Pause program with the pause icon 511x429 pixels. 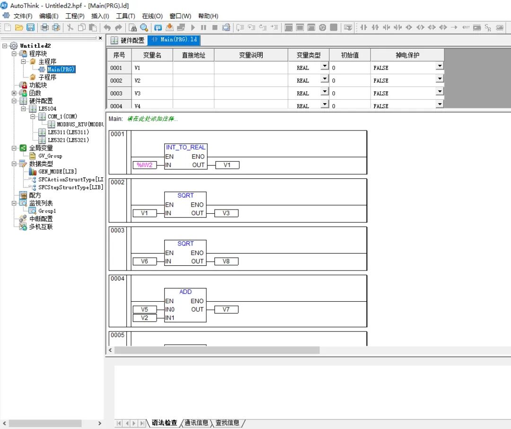(x=203, y=28)
